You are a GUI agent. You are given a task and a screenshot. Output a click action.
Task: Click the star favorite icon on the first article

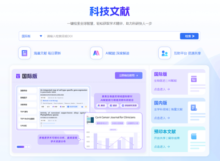point(86,107)
